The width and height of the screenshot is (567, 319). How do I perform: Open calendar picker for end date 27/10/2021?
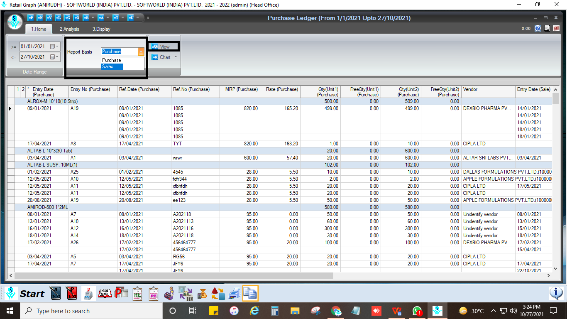54,57
